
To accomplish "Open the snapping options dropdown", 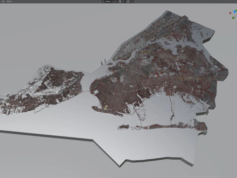I will [124, 1].
